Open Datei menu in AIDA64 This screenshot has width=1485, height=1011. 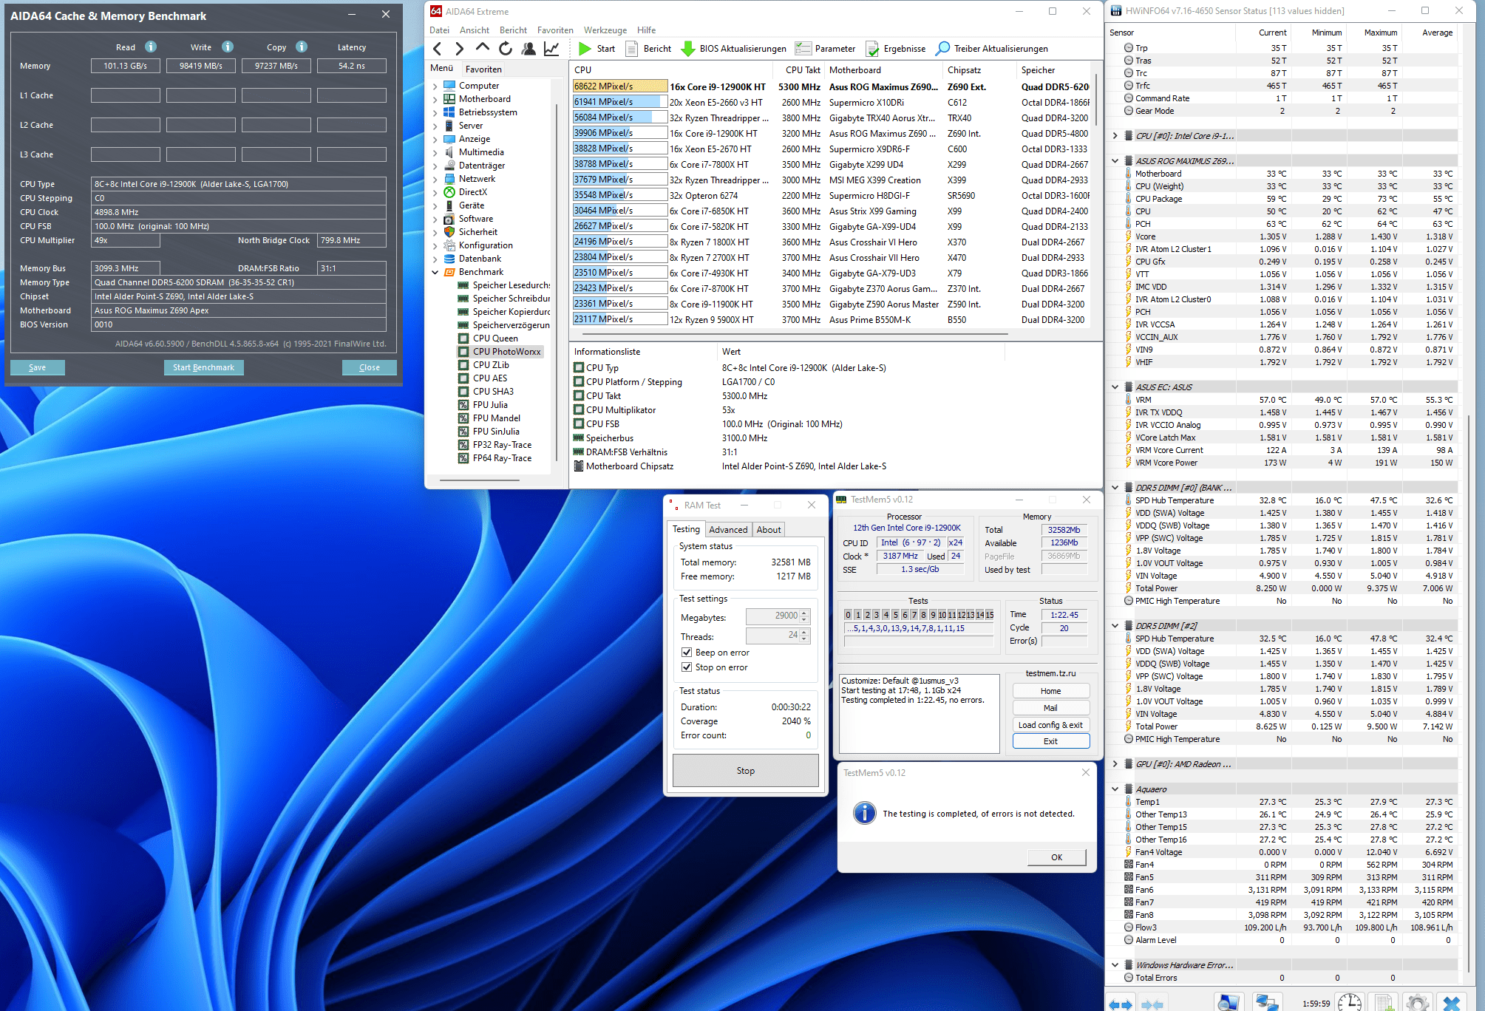coord(439,30)
